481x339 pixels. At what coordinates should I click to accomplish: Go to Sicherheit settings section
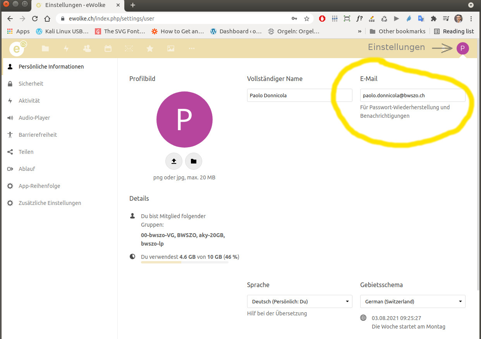31,84
